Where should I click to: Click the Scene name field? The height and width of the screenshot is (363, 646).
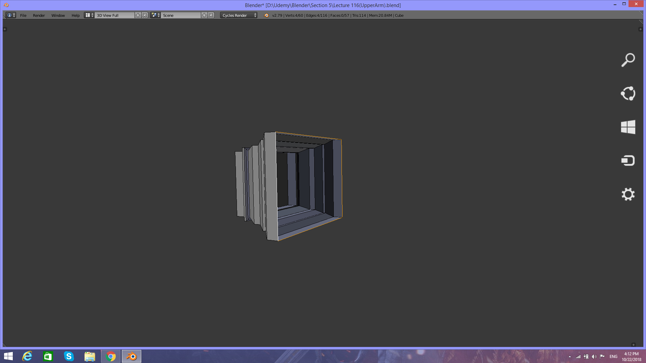(181, 15)
